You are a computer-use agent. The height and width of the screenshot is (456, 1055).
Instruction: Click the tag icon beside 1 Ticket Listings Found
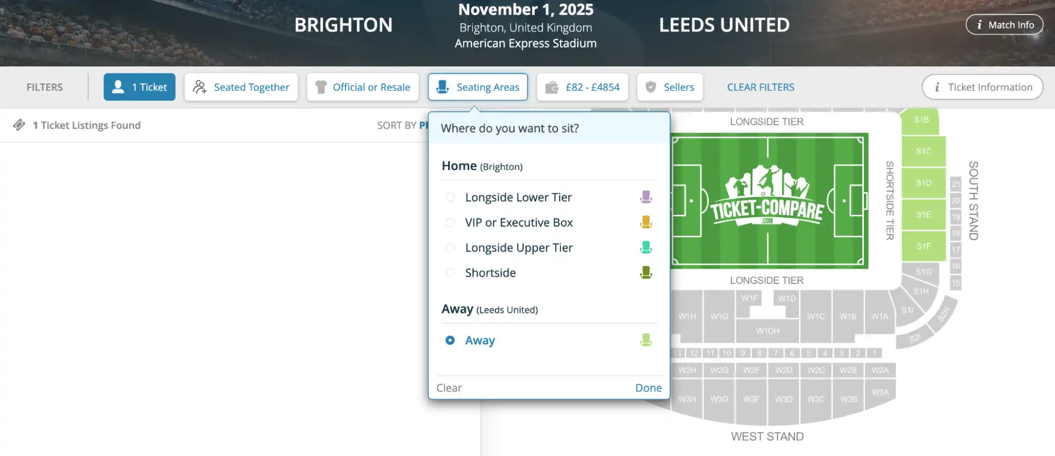click(x=20, y=125)
